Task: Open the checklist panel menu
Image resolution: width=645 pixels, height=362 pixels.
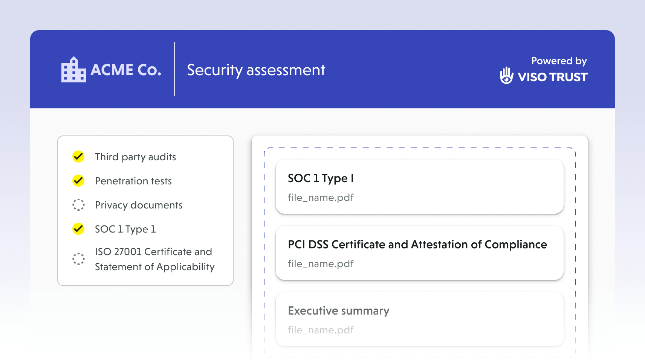Action: [x=145, y=210]
